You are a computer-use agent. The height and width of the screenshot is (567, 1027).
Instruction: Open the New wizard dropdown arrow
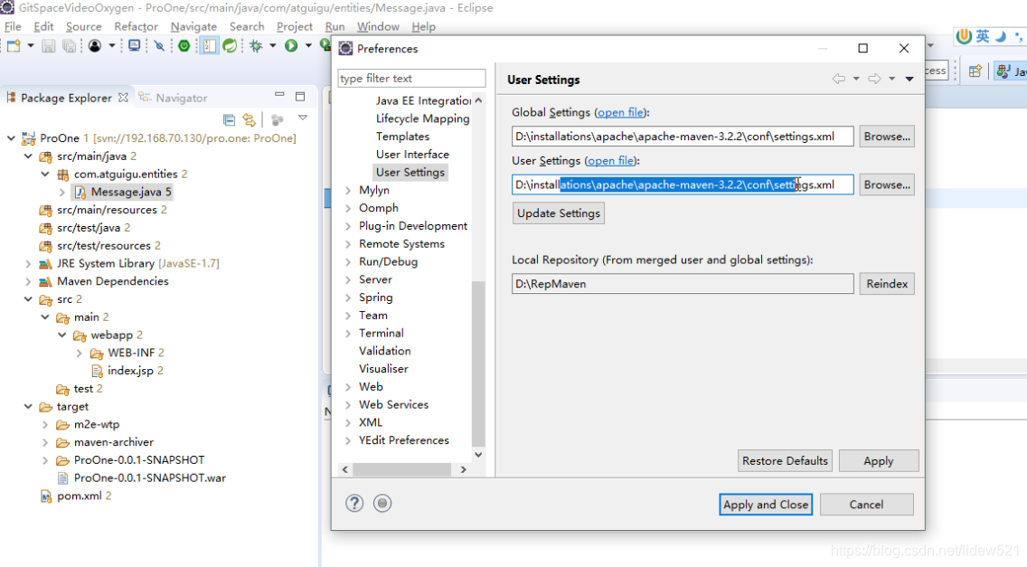tap(30, 46)
